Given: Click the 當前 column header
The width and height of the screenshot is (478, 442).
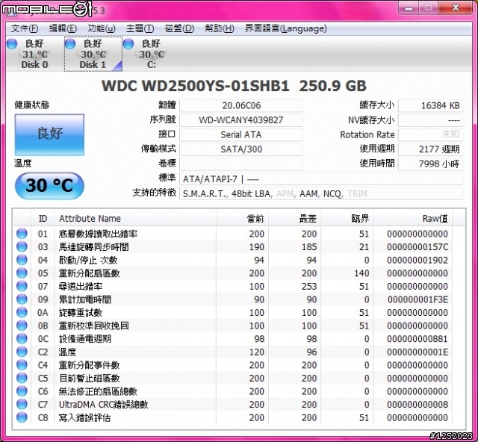Looking at the screenshot, I should pyautogui.click(x=242, y=218).
